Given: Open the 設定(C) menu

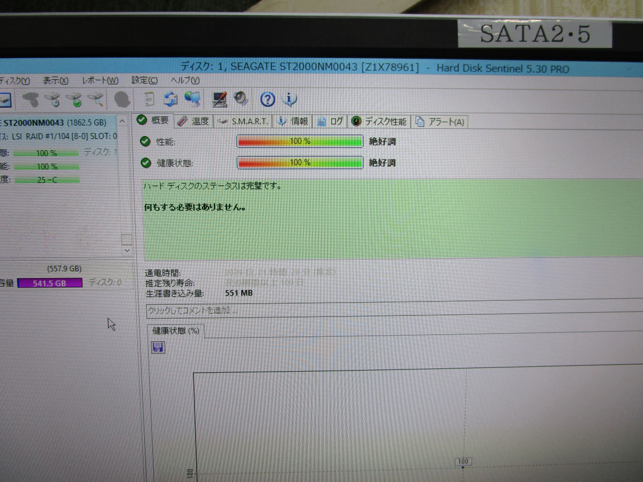Looking at the screenshot, I should (x=145, y=80).
